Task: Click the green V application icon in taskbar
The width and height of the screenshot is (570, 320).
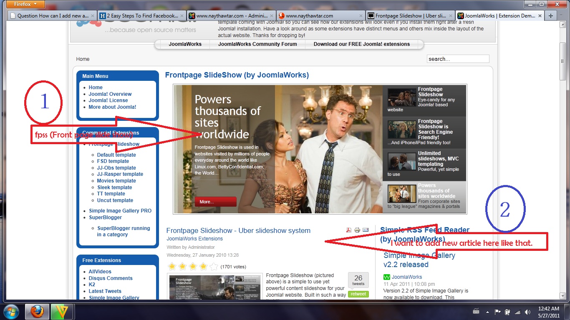Action: (62, 312)
